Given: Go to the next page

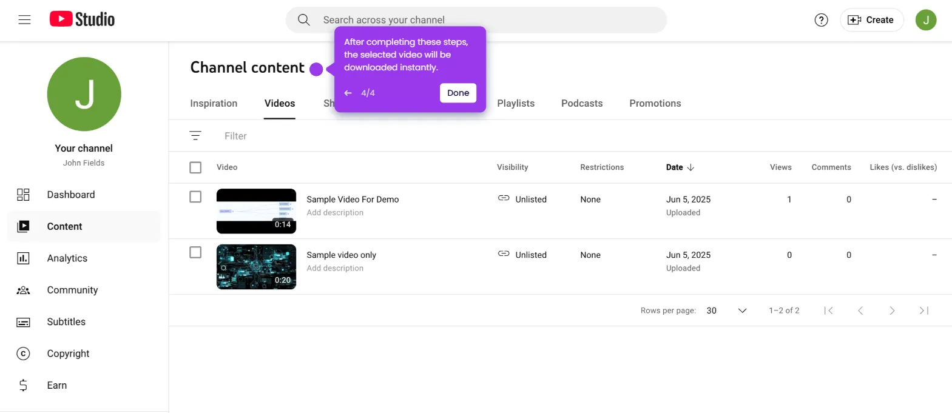Looking at the screenshot, I should 892,311.
